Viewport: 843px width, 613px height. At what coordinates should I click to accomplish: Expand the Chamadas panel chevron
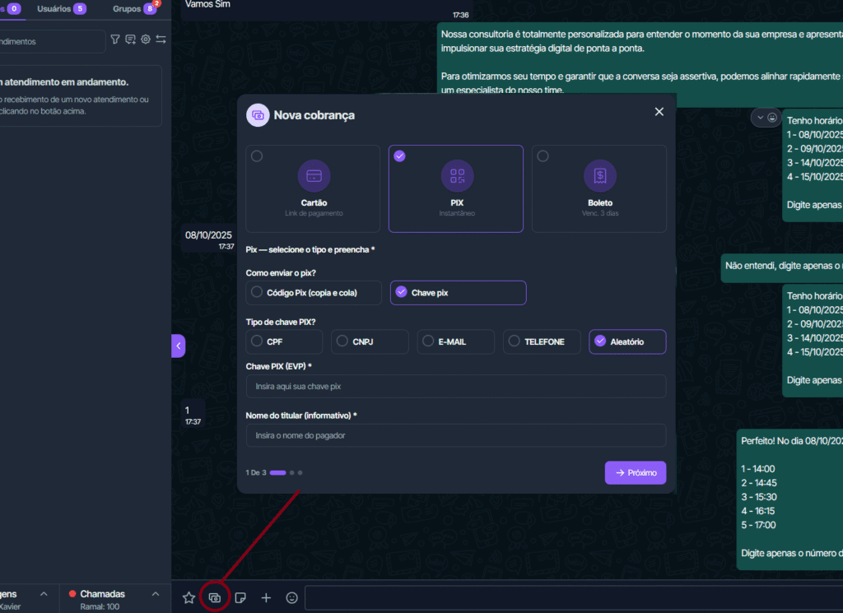coord(156,594)
